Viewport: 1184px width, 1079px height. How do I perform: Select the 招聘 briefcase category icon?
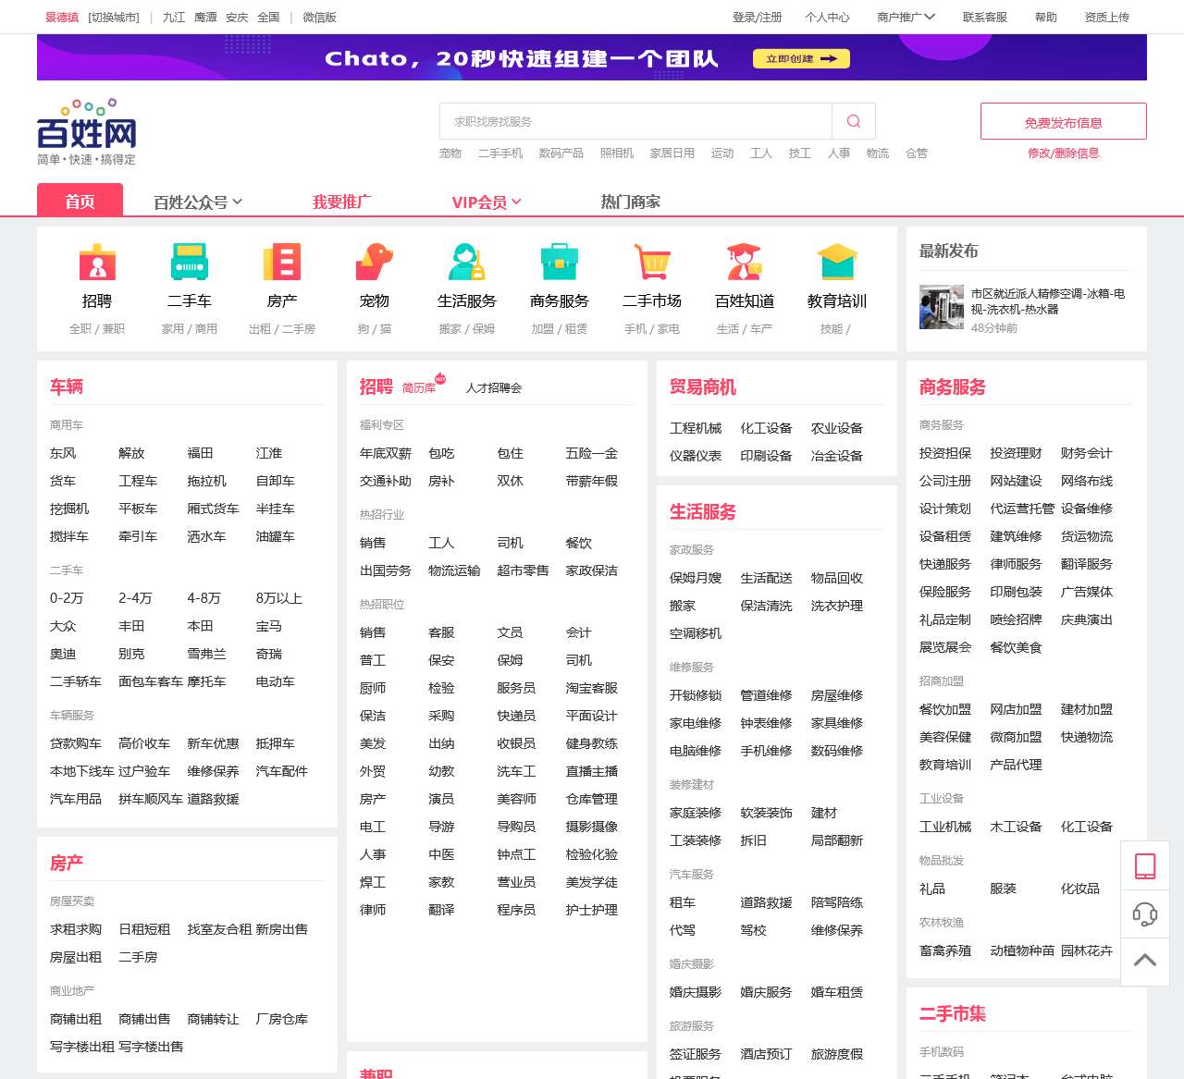pyautogui.click(x=98, y=264)
